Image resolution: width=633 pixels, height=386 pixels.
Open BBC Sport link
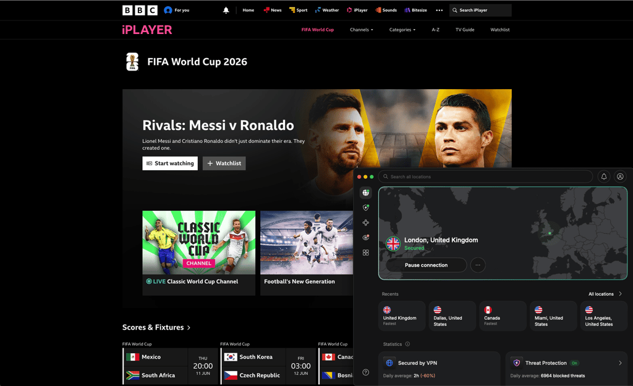pos(299,10)
